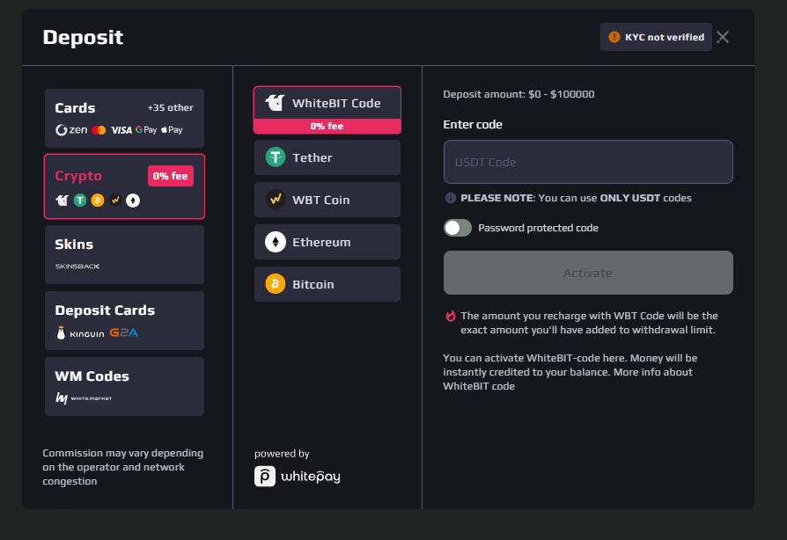Viewport: 787px width, 540px height.
Task: Click the Google Pay logo in Cards
Action: 146,130
